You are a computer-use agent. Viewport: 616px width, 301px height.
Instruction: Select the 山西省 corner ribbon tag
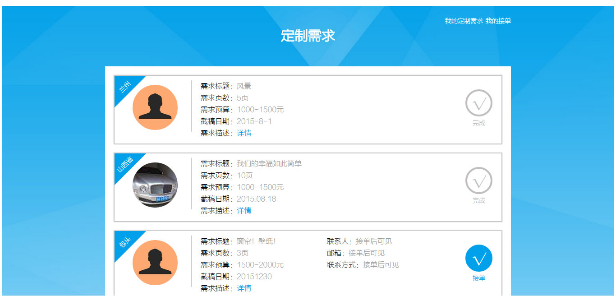pos(125,164)
